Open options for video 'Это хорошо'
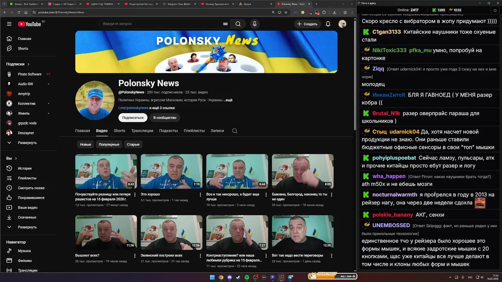502x282 pixels. click(200, 195)
